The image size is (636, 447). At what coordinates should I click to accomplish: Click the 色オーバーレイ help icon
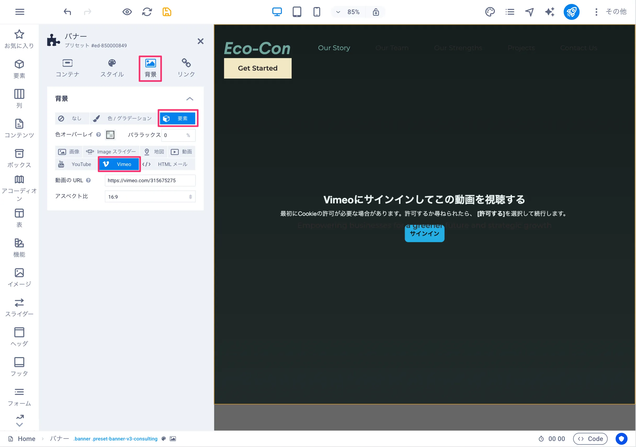[x=98, y=135]
